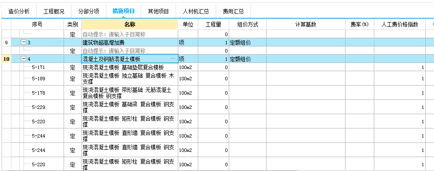The image size is (434, 171).
Task: Click 现浇混凝土模板 基础垫层复合模板 name cell
Action: 130,67
